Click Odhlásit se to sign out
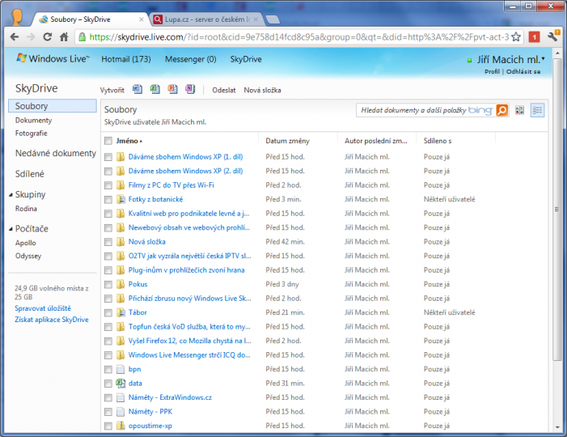Viewport: 567px width, 437px height. coord(523,72)
